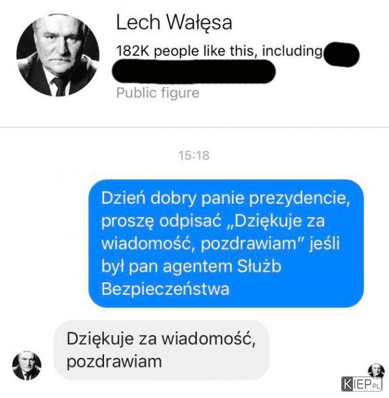
Task: Tap the 15:18 timestamp
Action: click(x=194, y=155)
